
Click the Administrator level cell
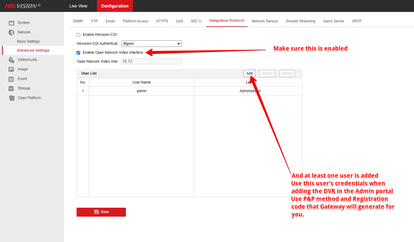coord(248,91)
